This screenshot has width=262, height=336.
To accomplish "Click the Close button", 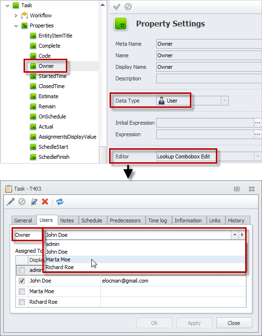I will tap(234, 323).
